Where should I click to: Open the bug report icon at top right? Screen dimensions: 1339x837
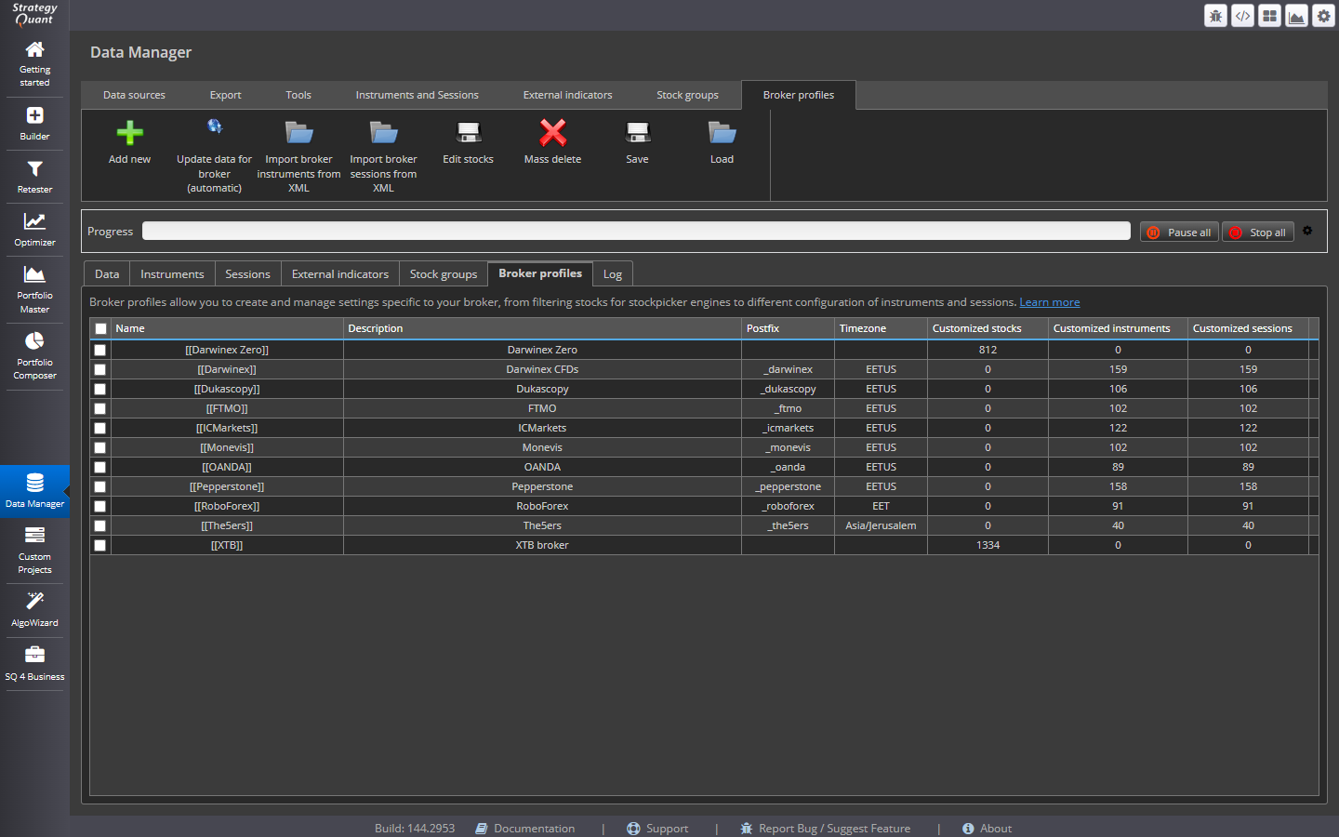click(1215, 16)
